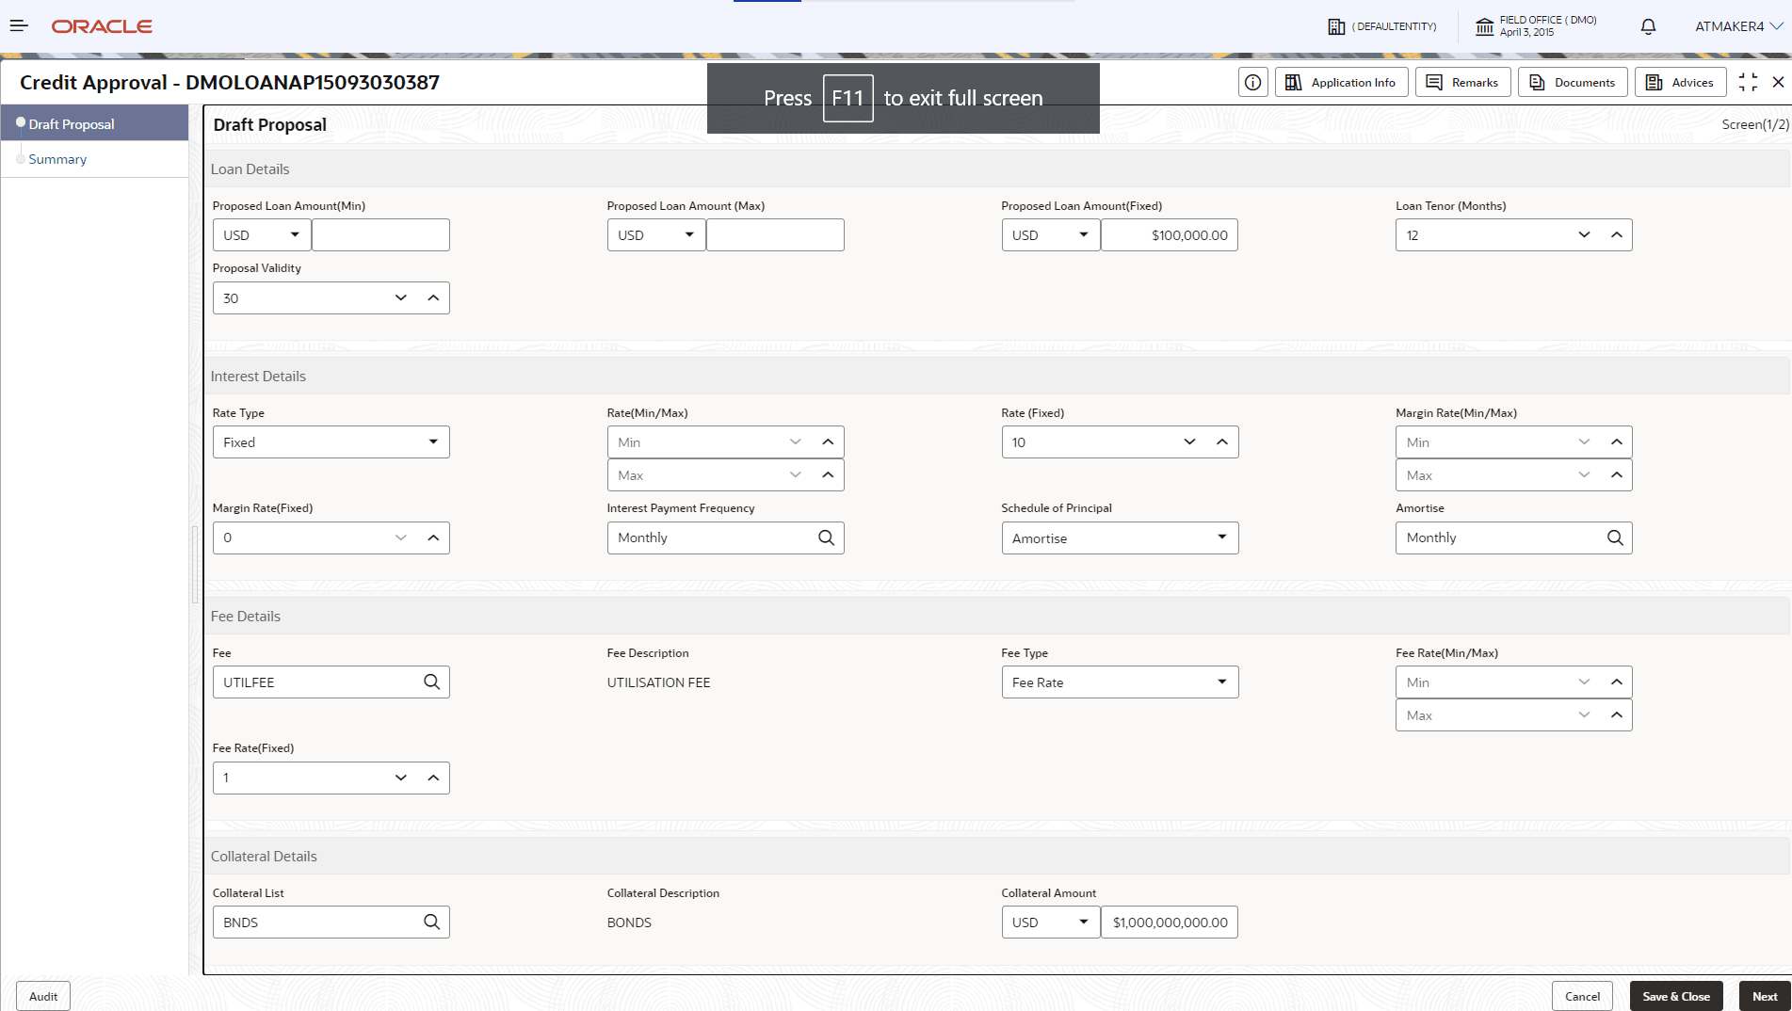The height and width of the screenshot is (1011, 1792).
Task: Open Interest Payment Frequency search icon
Action: click(826, 538)
